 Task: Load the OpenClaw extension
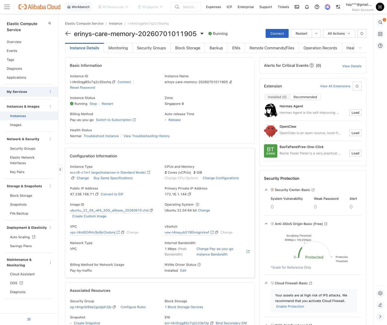(355, 133)
